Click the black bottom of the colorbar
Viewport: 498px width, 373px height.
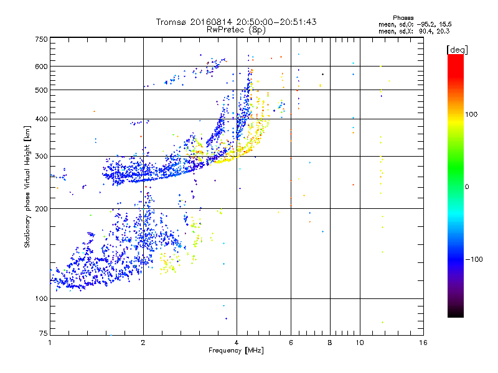pyautogui.click(x=456, y=313)
